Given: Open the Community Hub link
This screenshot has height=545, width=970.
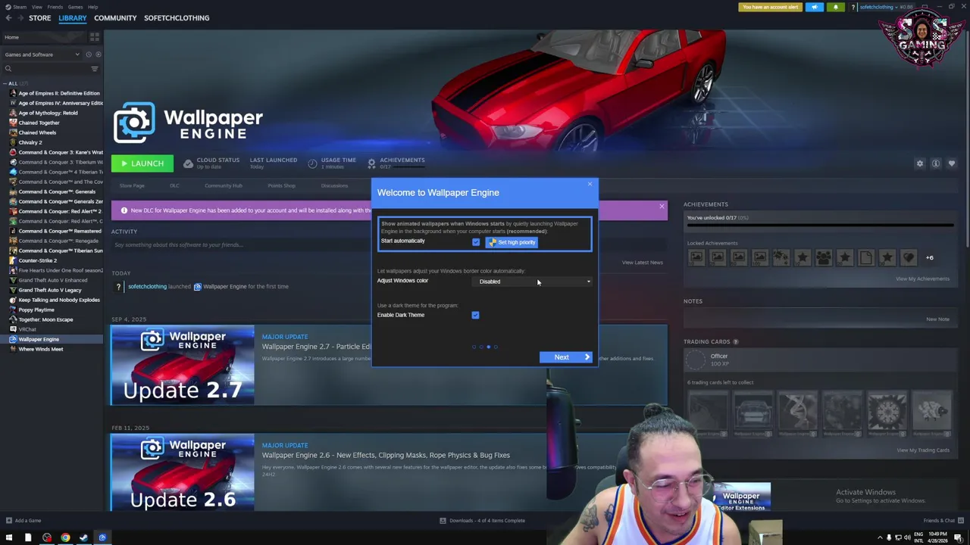Looking at the screenshot, I should (223, 185).
